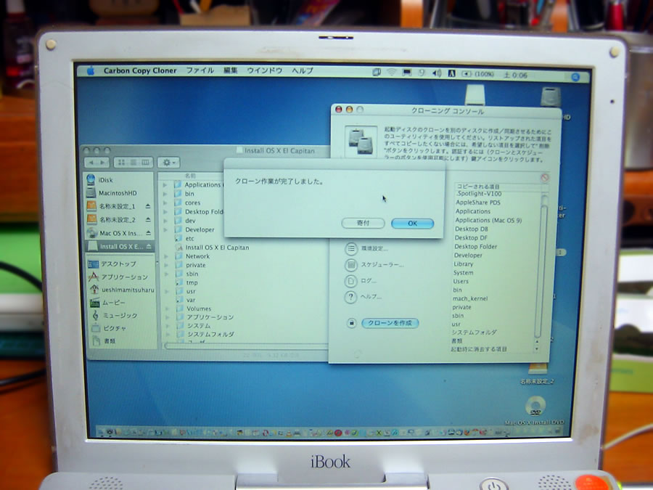Switch Finder to icon view
The width and height of the screenshot is (653, 490).
point(121,162)
